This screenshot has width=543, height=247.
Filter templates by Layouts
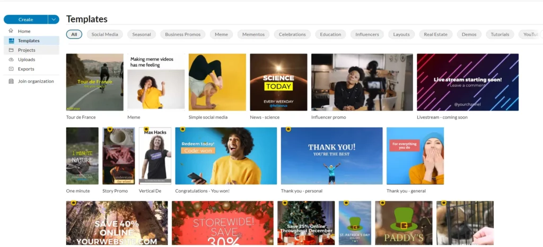401,34
